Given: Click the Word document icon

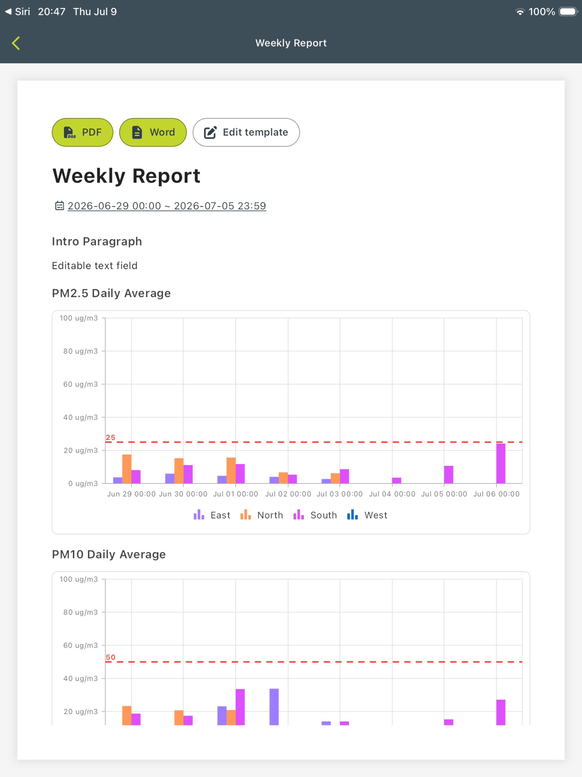Looking at the screenshot, I should coord(137,132).
